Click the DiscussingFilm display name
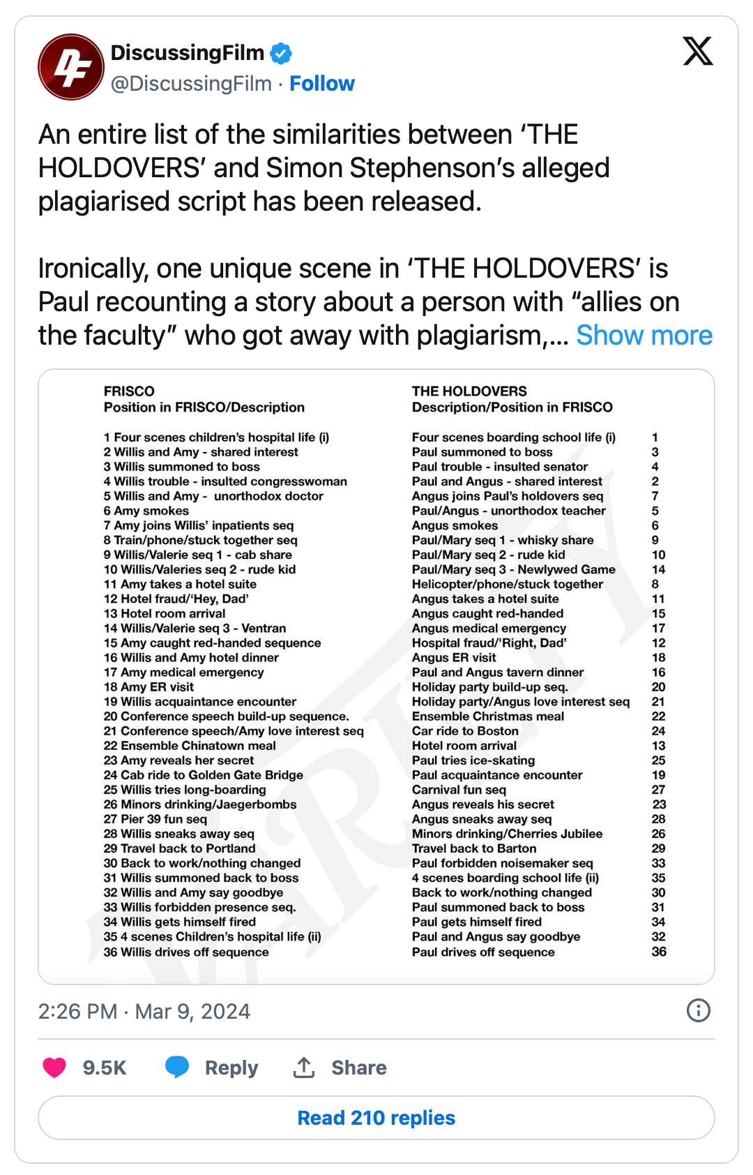The image size is (753, 1175). coord(187,52)
